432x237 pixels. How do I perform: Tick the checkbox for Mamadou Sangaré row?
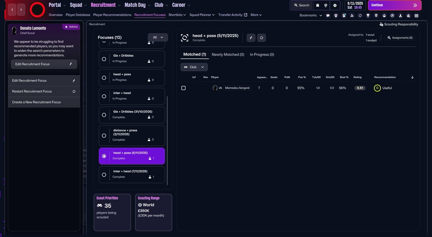[183, 88]
